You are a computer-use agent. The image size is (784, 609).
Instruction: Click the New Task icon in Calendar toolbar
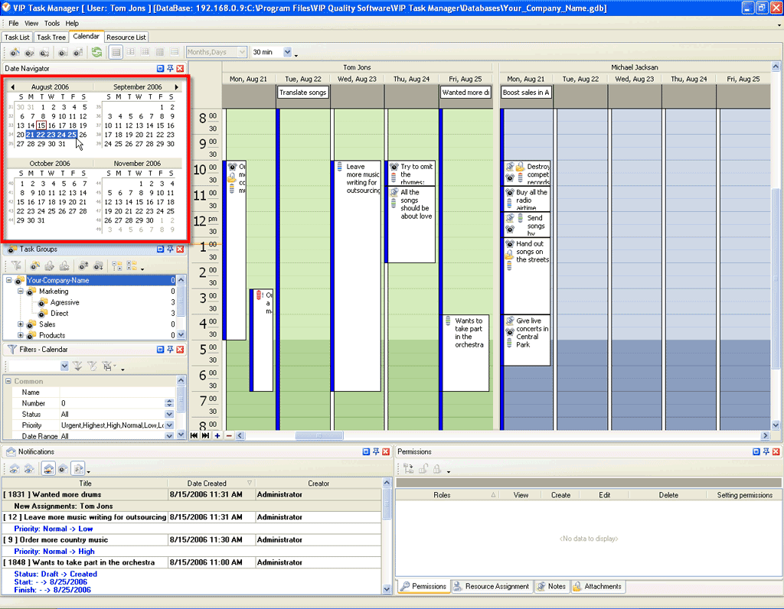tap(15, 52)
